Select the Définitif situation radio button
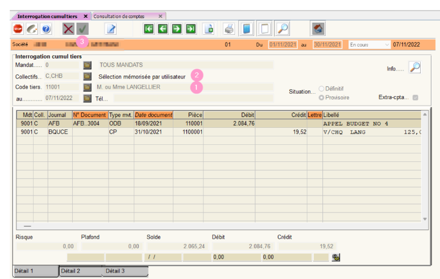The image size is (440, 279). click(322, 89)
